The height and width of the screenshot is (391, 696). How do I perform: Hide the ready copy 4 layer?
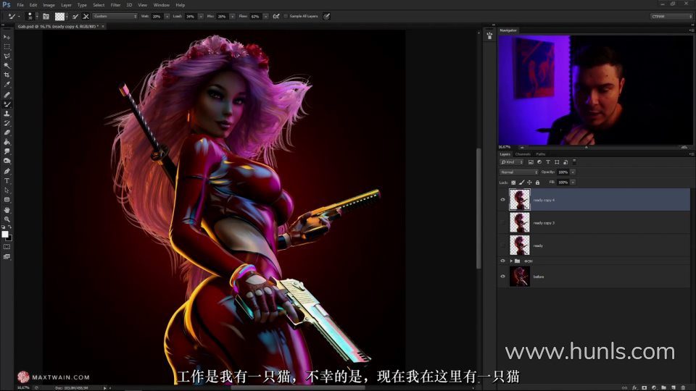[502, 200]
